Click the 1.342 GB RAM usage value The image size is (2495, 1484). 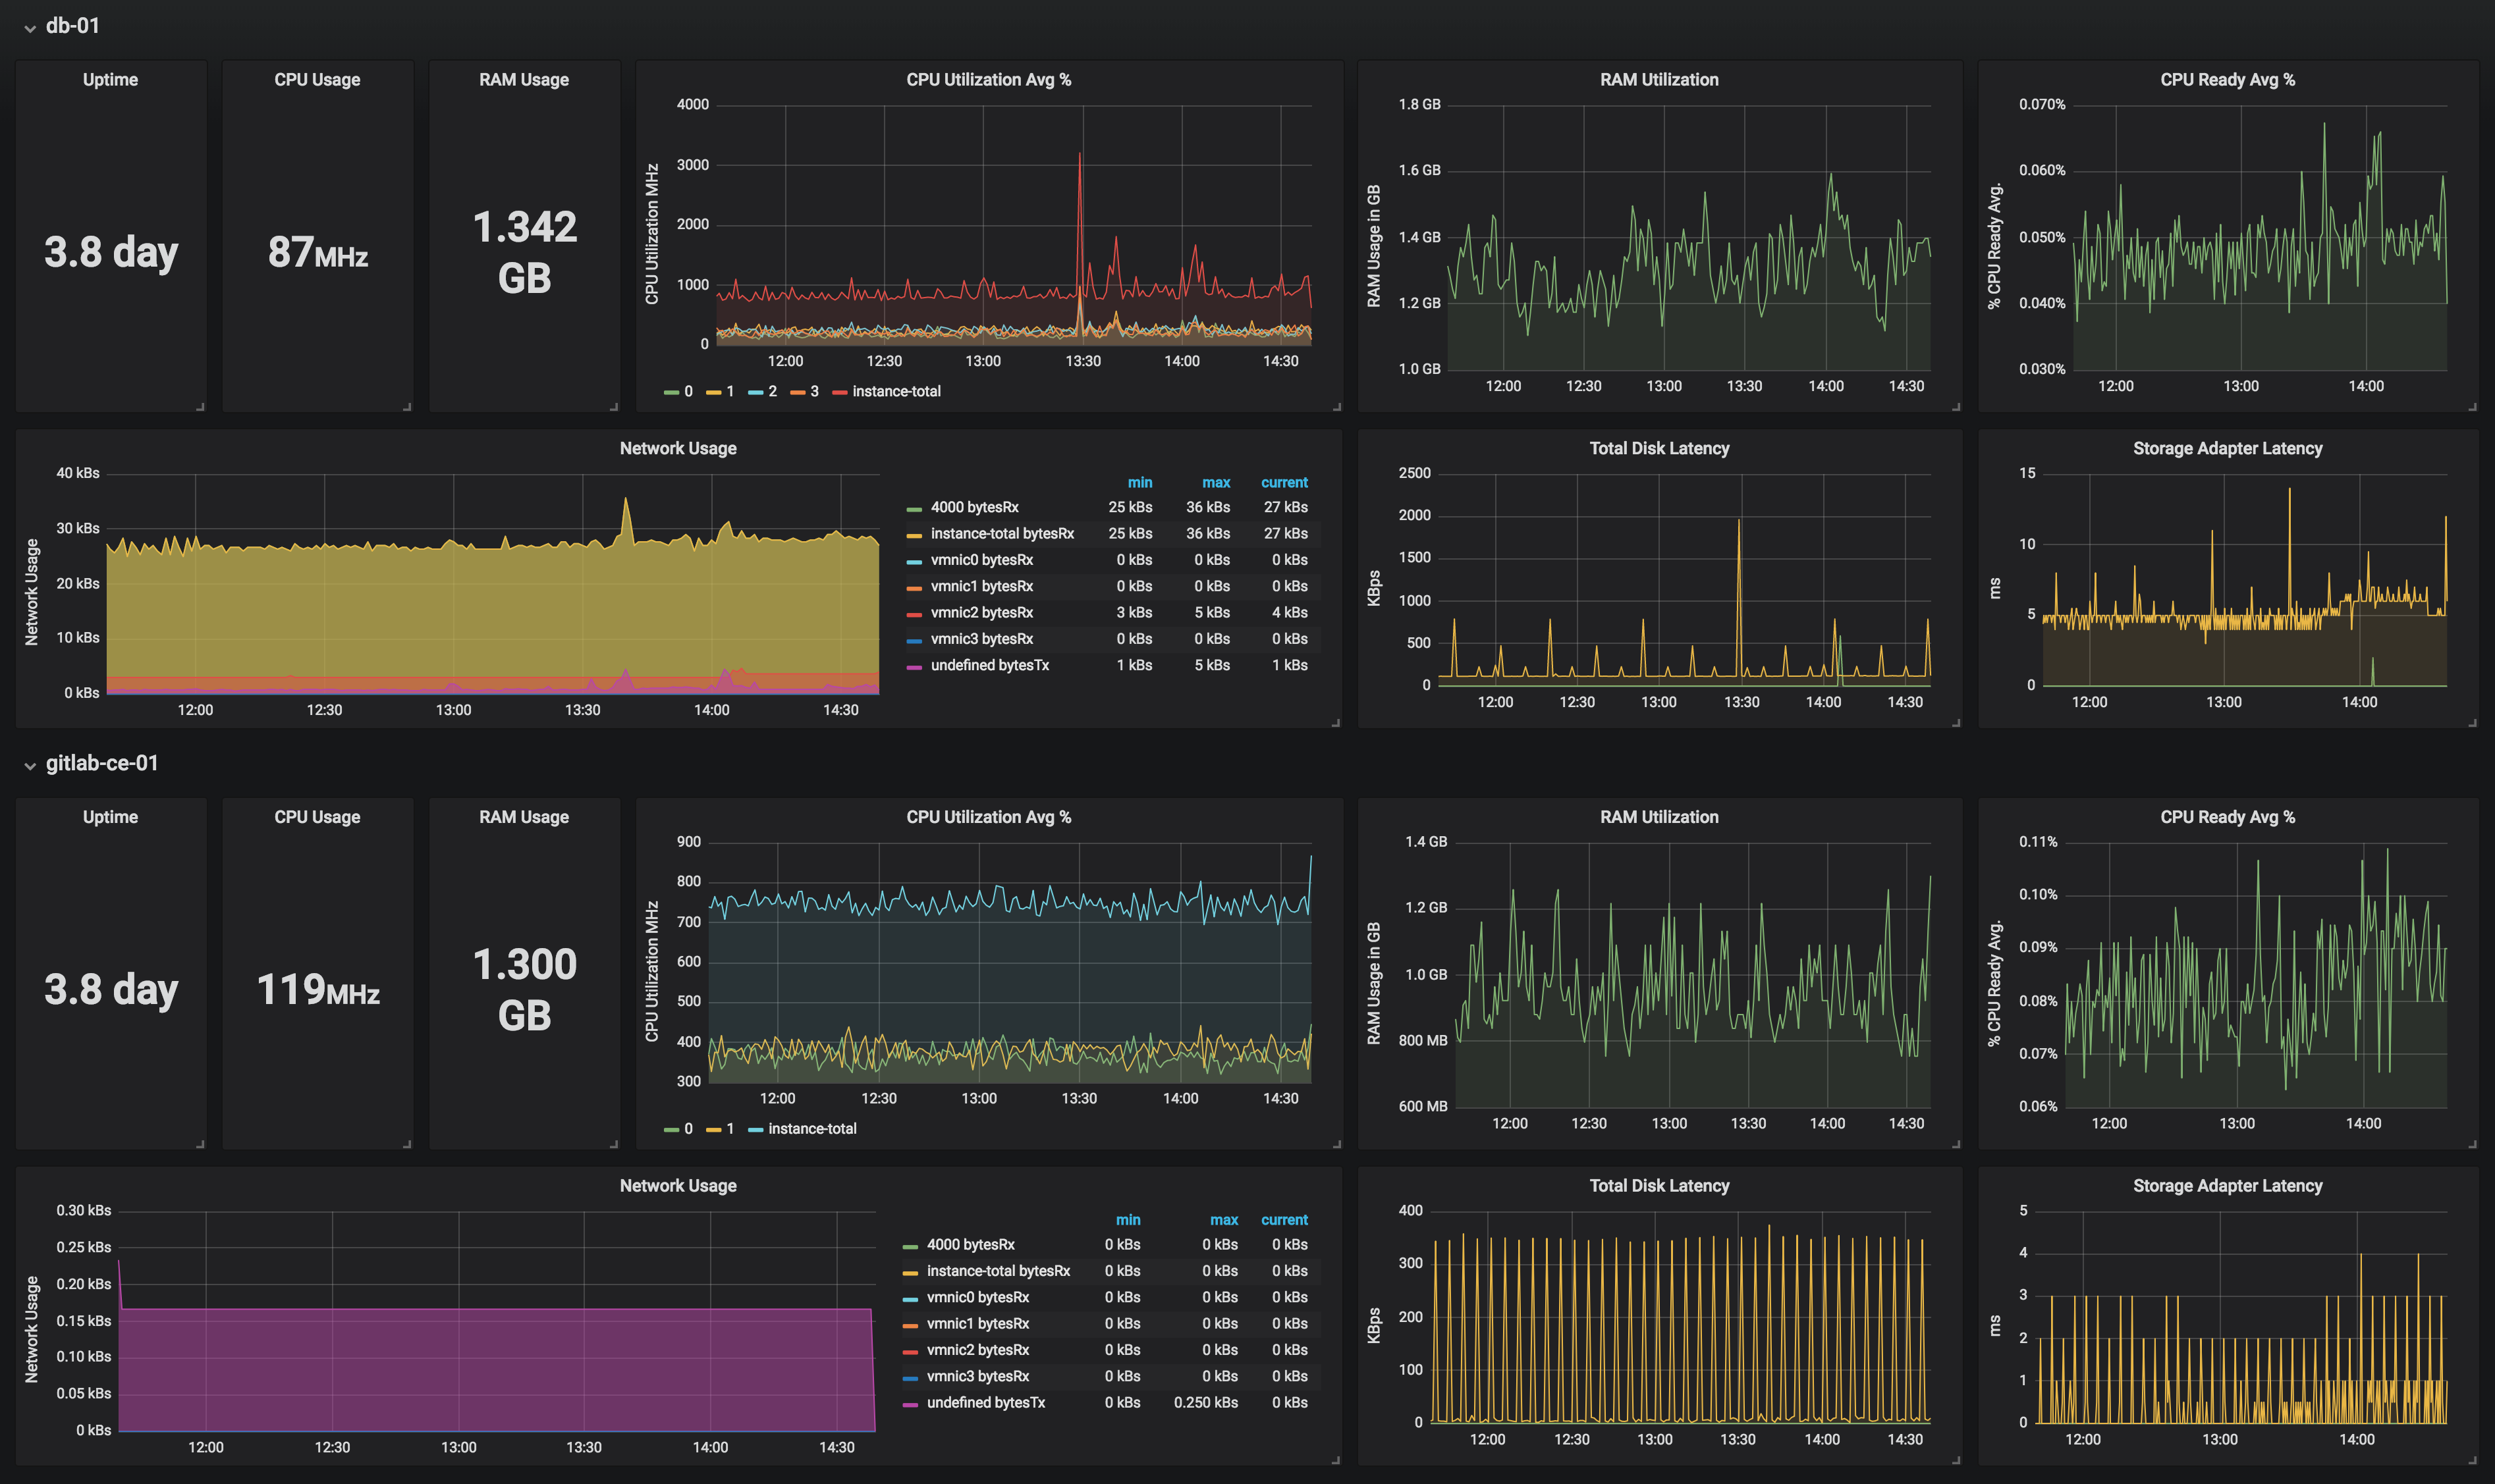524,252
